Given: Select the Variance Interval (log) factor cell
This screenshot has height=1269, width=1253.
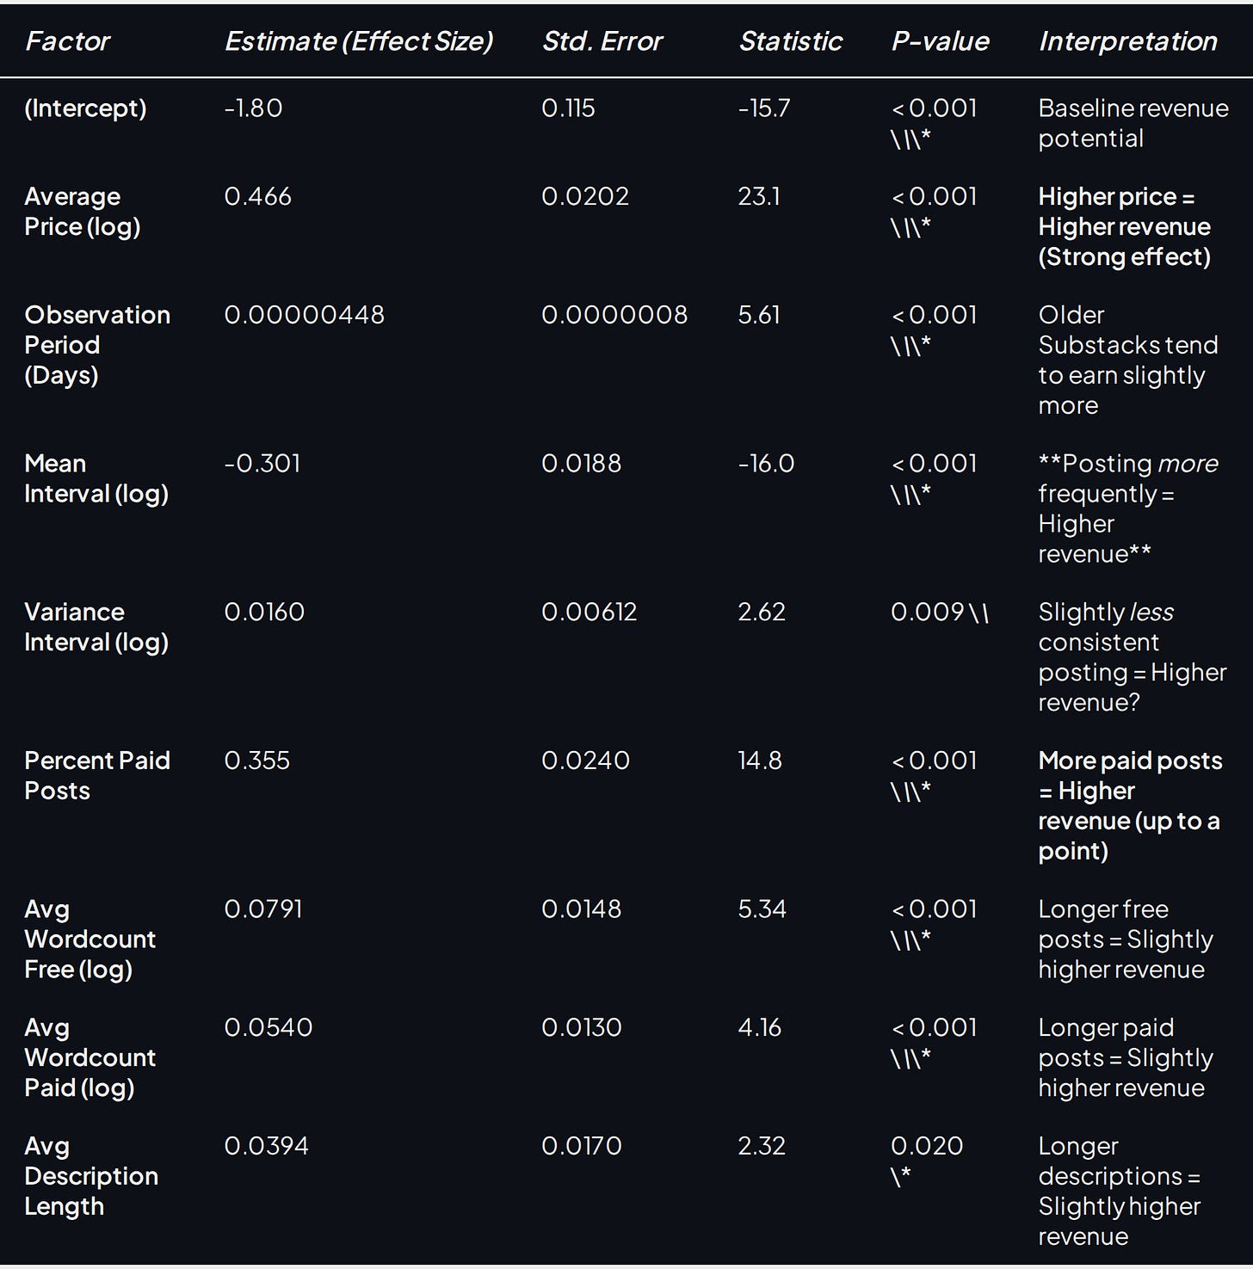Looking at the screenshot, I should coord(96,627).
